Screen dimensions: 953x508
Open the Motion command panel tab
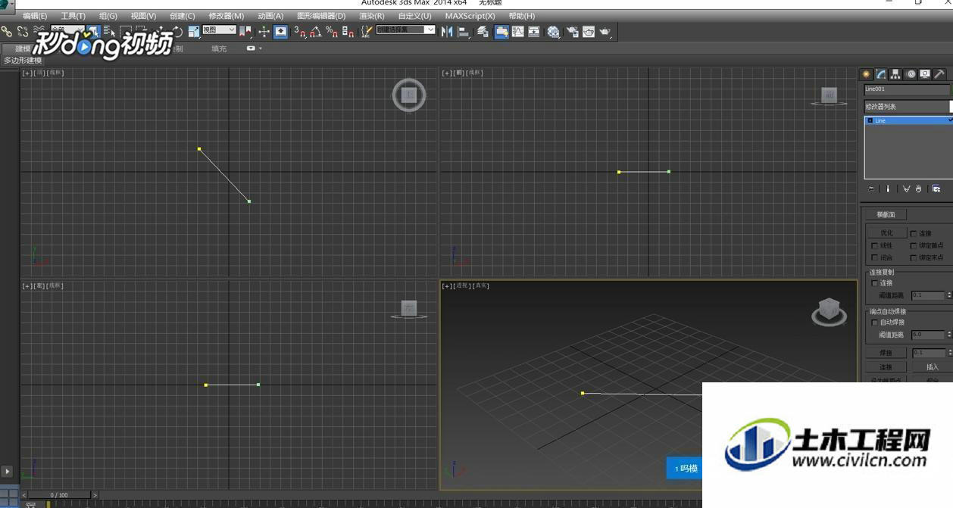(911, 74)
